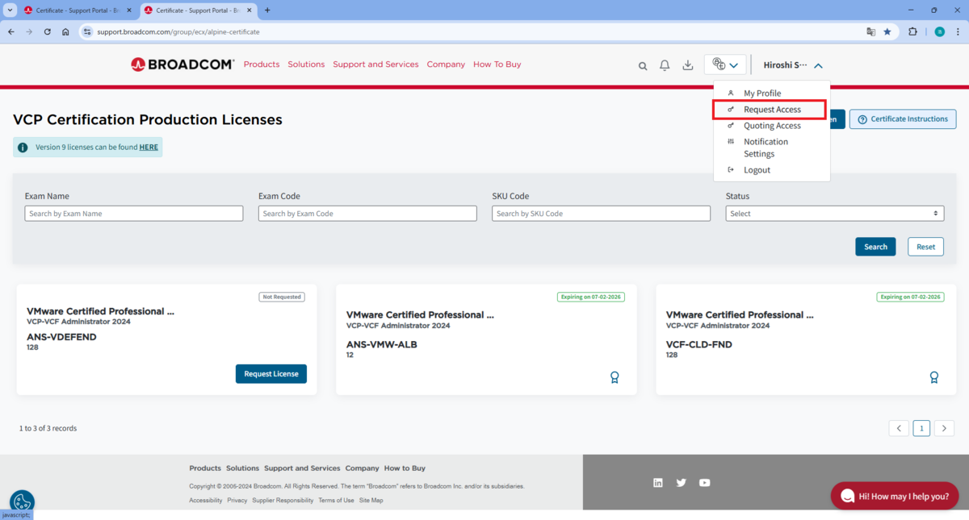Open the How To Buy menu

497,64
